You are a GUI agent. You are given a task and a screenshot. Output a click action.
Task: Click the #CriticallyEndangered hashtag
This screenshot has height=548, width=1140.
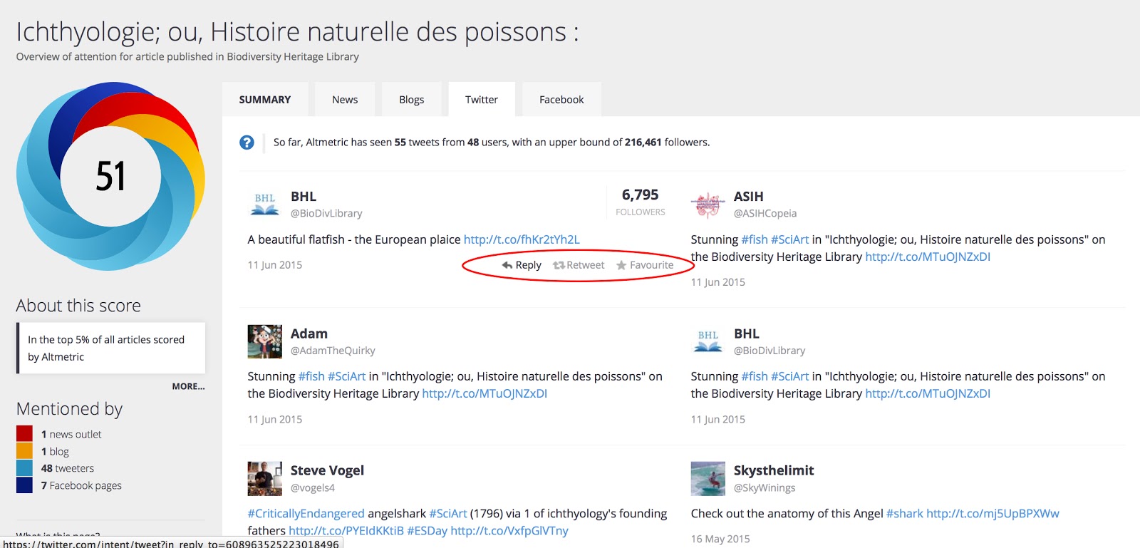pos(306,513)
